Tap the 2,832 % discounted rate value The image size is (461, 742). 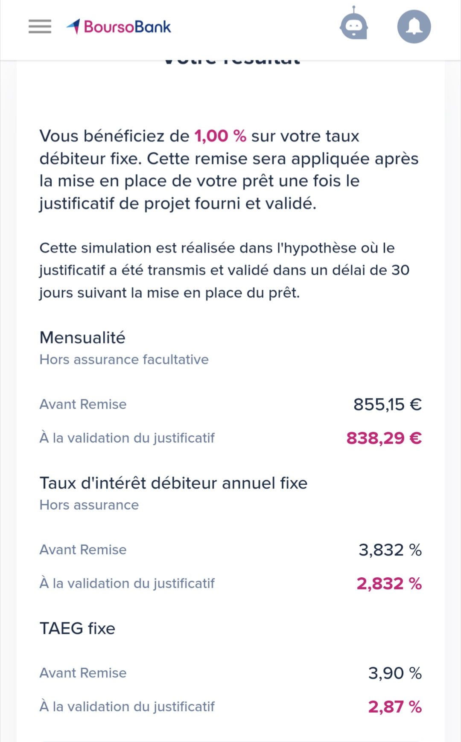(x=389, y=584)
